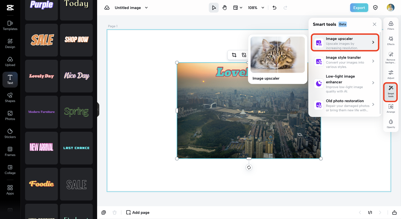Select Image style transfer smart tool
The image size is (401, 219).
click(345, 62)
